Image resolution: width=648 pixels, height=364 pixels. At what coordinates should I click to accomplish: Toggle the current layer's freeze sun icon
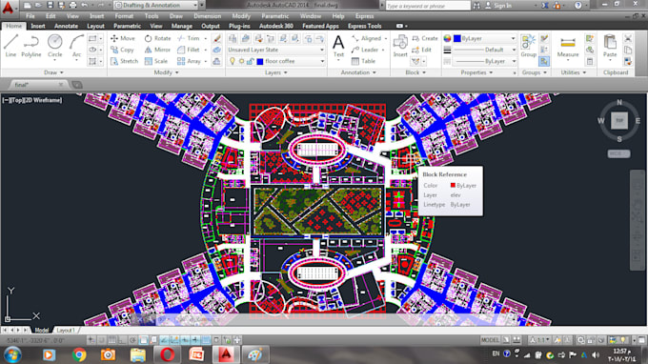242,61
